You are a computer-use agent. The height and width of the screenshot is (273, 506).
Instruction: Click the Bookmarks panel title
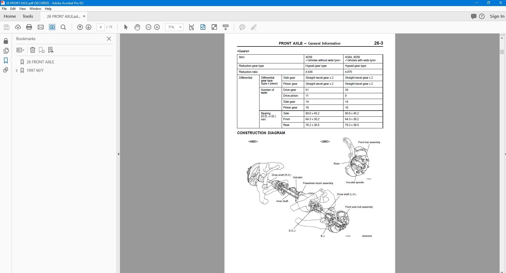[26, 39]
